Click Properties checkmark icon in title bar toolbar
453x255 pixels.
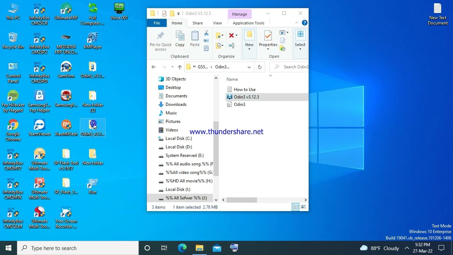coord(164,13)
